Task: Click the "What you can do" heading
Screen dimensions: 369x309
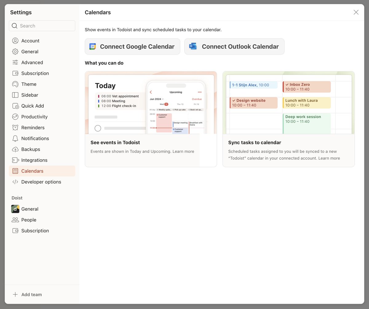Action: coord(104,63)
